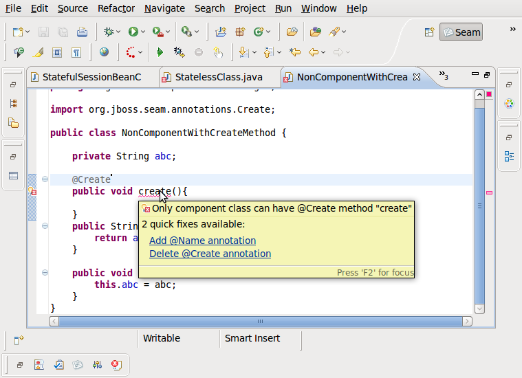Click the horizontal scrollbar of the editor
The height and width of the screenshot is (378, 522).
(x=261, y=321)
